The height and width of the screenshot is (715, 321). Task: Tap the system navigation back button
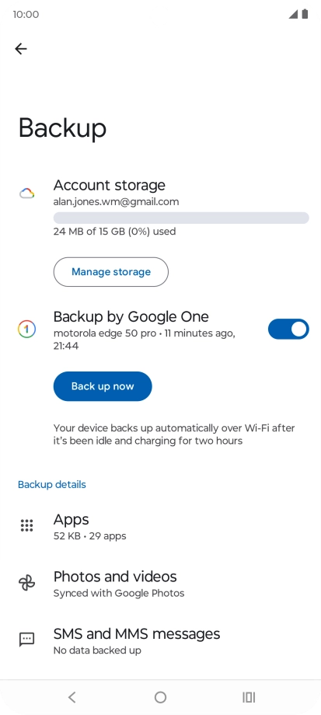[x=72, y=697]
